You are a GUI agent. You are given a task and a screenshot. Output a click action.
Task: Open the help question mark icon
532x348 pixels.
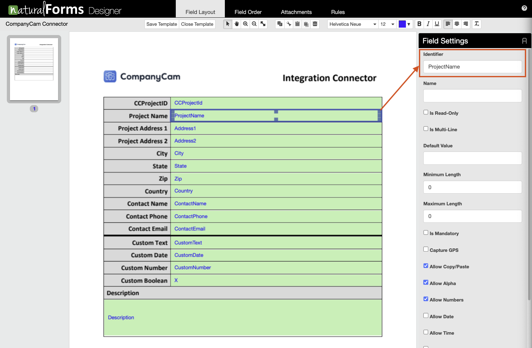(x=524, y=8)
